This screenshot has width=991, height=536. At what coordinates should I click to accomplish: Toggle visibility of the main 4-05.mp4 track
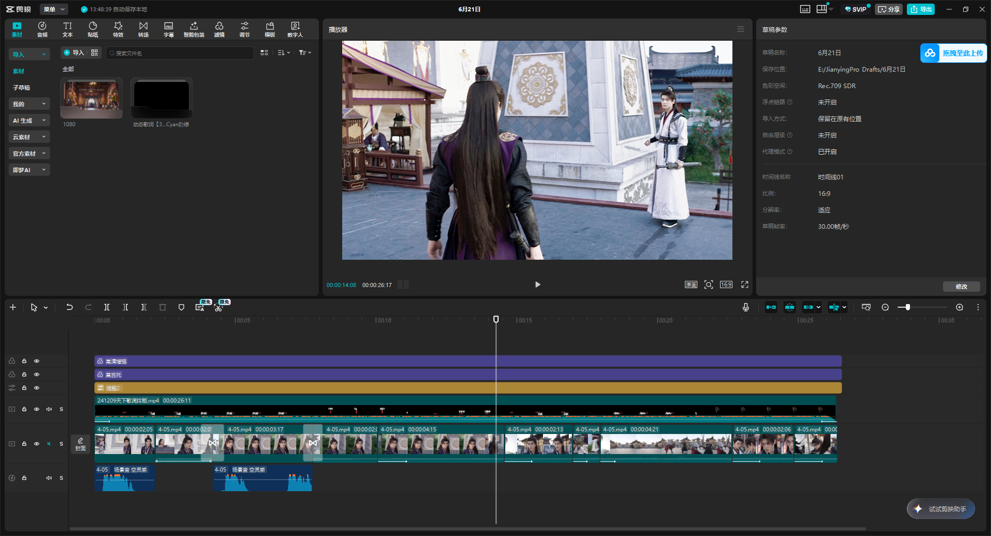coord(37,444)
